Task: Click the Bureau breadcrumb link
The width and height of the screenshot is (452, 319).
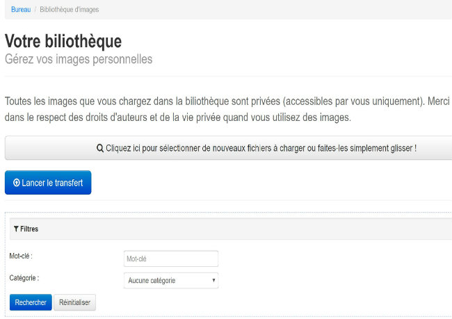Action: coord(21,10)
